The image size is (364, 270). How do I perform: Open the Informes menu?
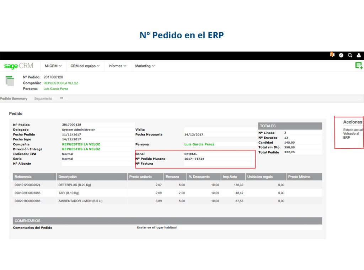pos(117,66)
